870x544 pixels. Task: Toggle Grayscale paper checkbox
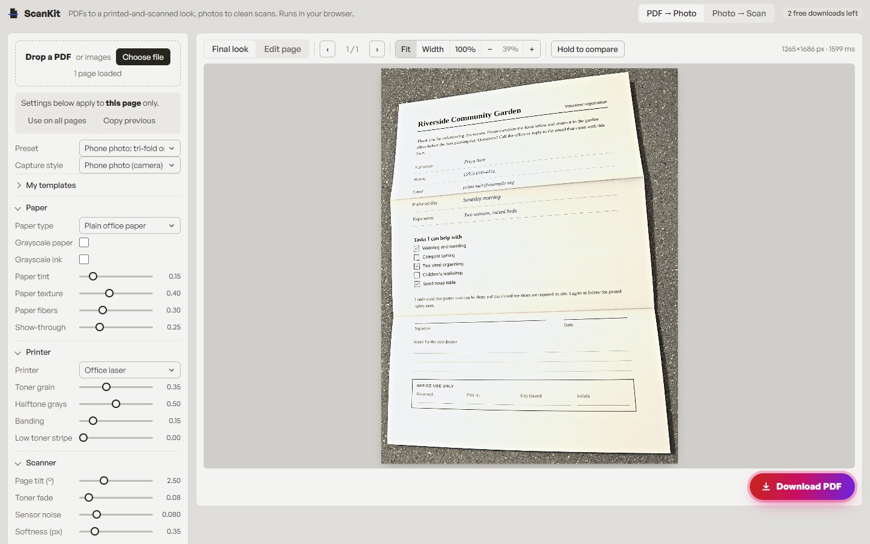click(x=84, y=242)
